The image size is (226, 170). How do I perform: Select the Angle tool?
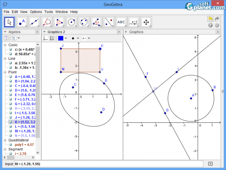coord(96,22)
